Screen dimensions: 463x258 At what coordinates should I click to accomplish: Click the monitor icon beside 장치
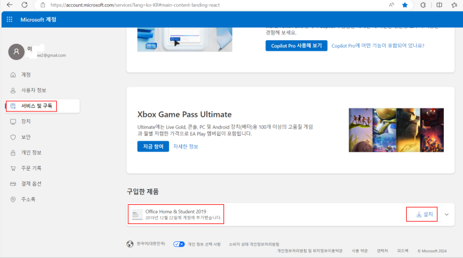pos(13,122)
